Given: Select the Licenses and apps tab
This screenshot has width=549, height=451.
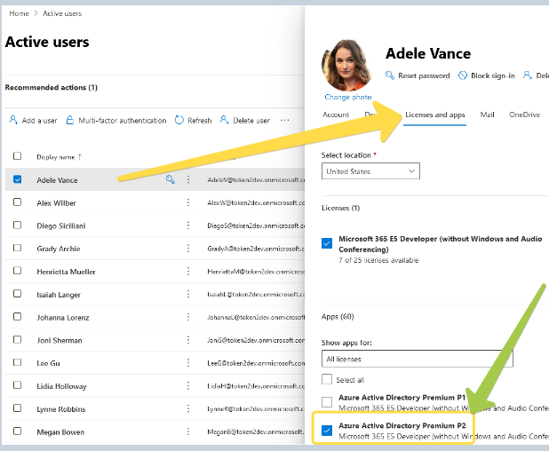Looking at the screenshot, I should click(435, 115).
